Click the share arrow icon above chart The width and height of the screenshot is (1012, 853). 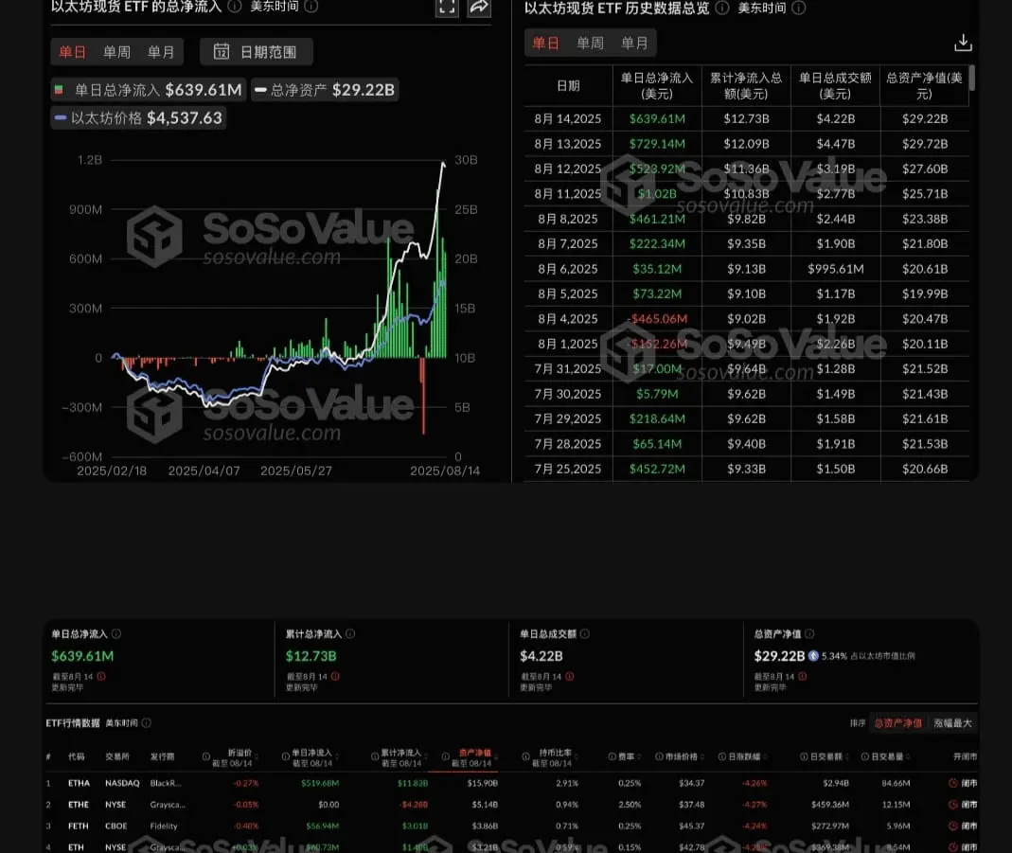479,7
